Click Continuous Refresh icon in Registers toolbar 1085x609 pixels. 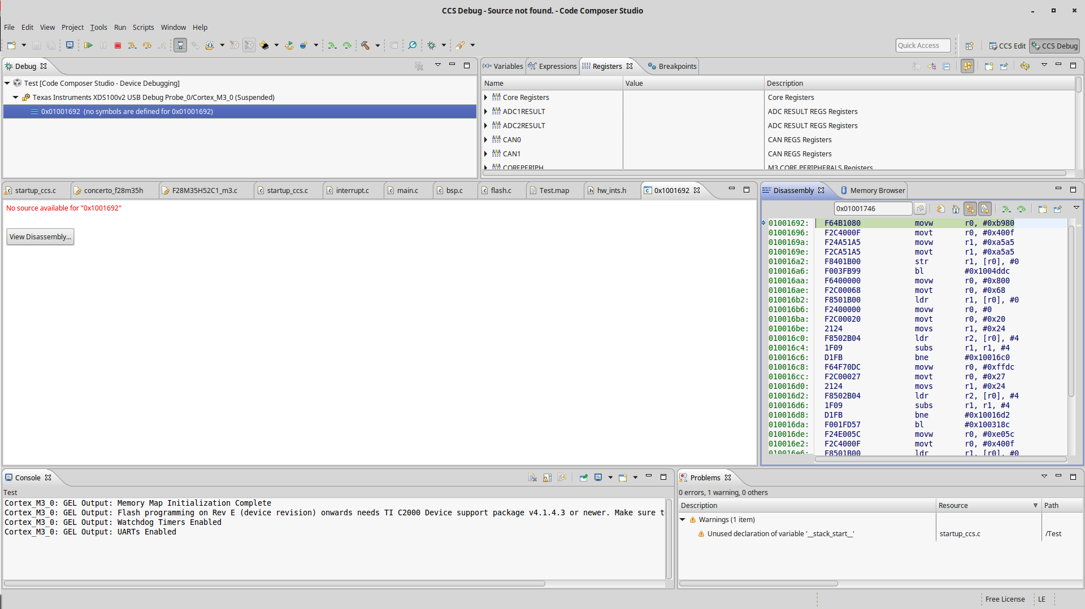click(x=1025, y=66)
